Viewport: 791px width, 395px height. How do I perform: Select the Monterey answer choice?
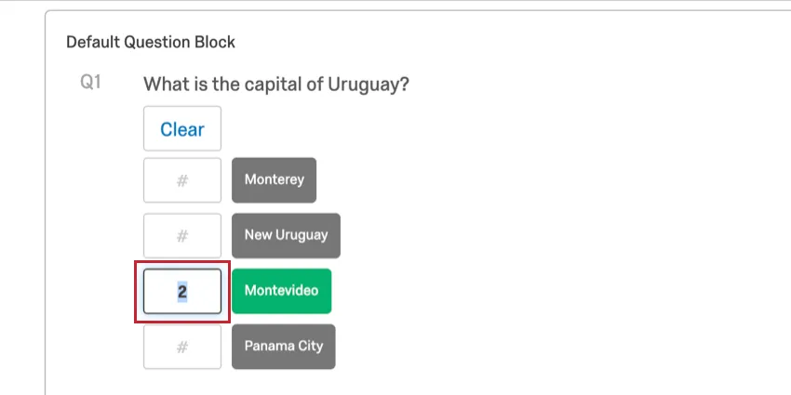click(x=274, y=180)
